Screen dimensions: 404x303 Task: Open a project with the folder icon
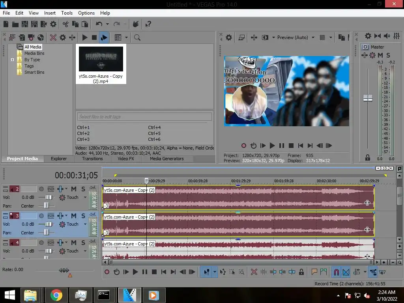point(15,24)
